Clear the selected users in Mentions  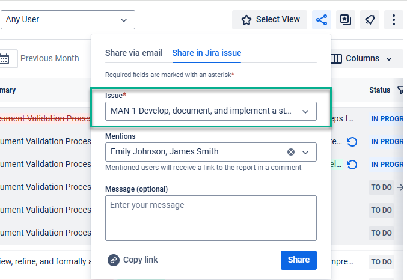(291, 152)
